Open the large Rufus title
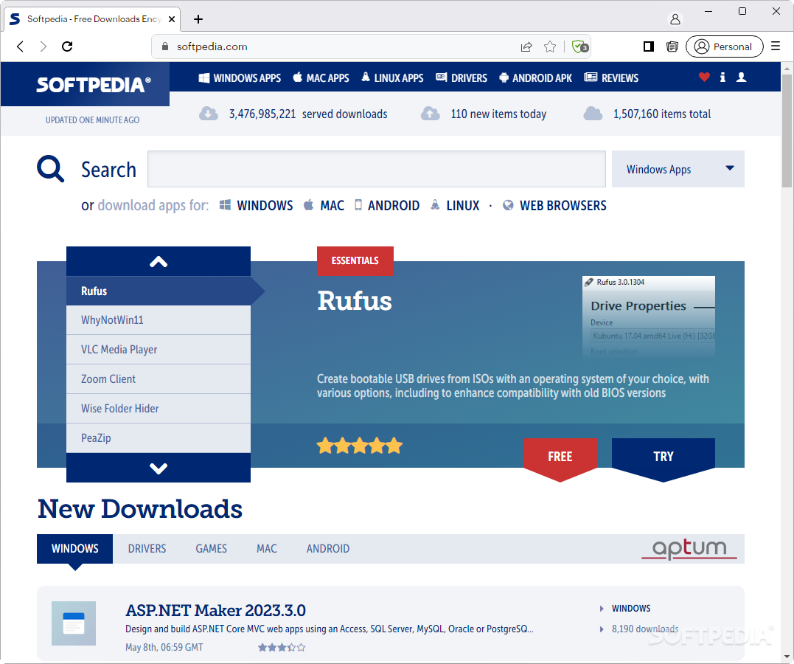Screen dimensions: 794x664 click(x=355, y=301)
